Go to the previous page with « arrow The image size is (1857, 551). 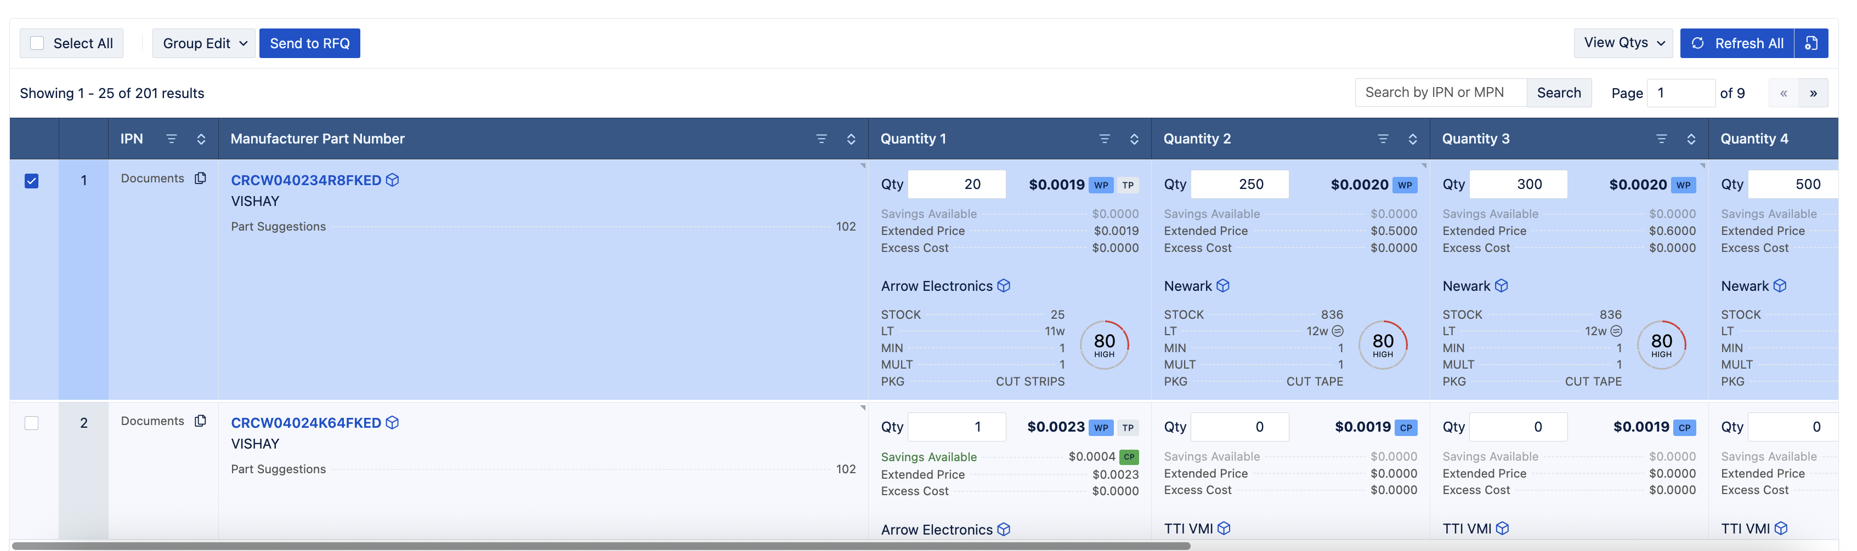[1784, 93]
